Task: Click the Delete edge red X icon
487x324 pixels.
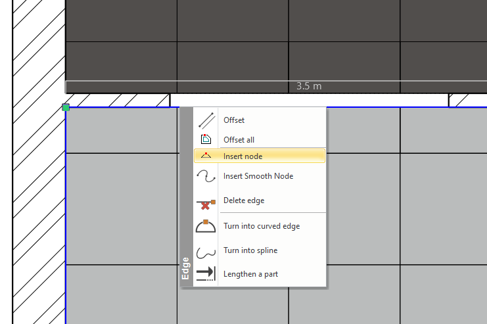Action: [x=206, y=201]
